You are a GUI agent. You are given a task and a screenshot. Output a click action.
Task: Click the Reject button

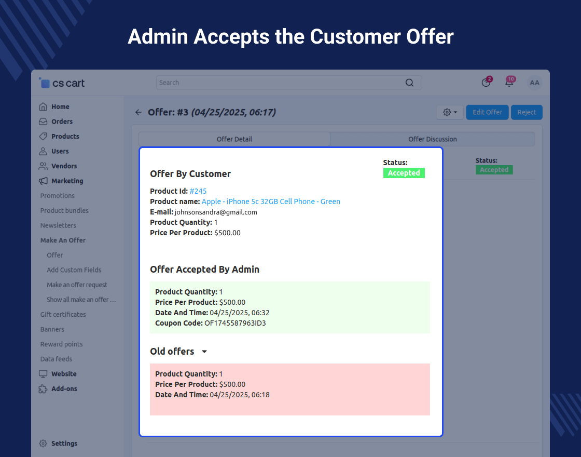pyautogui.click(x=527, y=112)
